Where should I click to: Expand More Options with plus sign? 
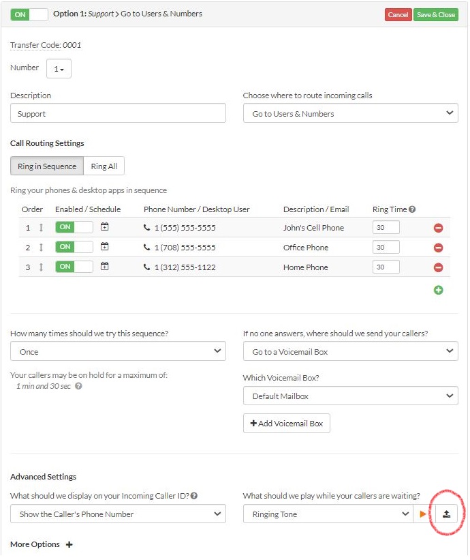[69, 544]
